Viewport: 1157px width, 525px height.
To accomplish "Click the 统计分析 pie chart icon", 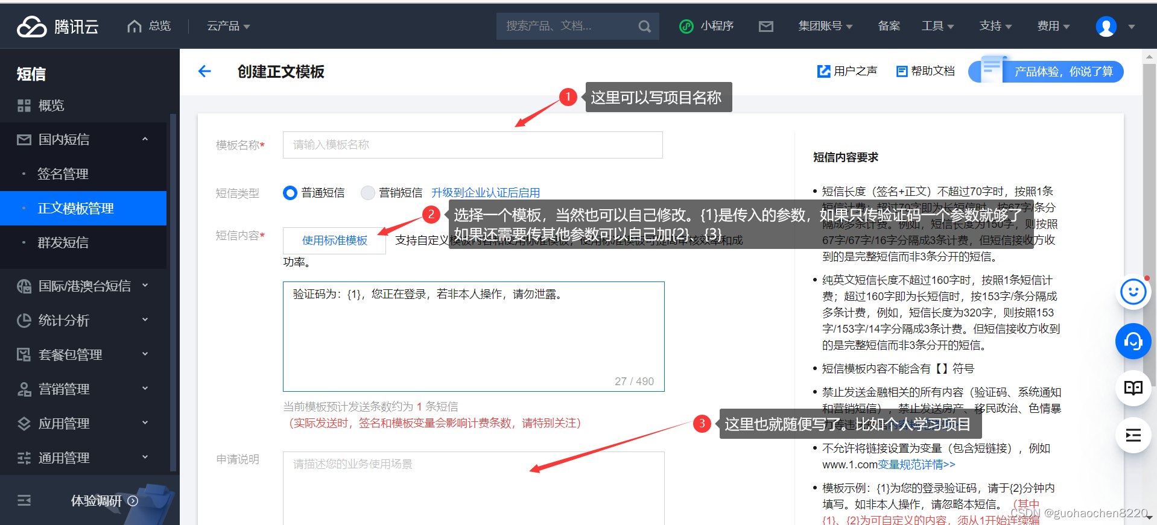I will point(24,320).
